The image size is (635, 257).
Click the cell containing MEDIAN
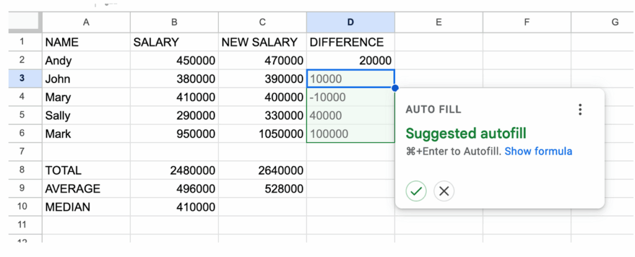coord(86,207)
